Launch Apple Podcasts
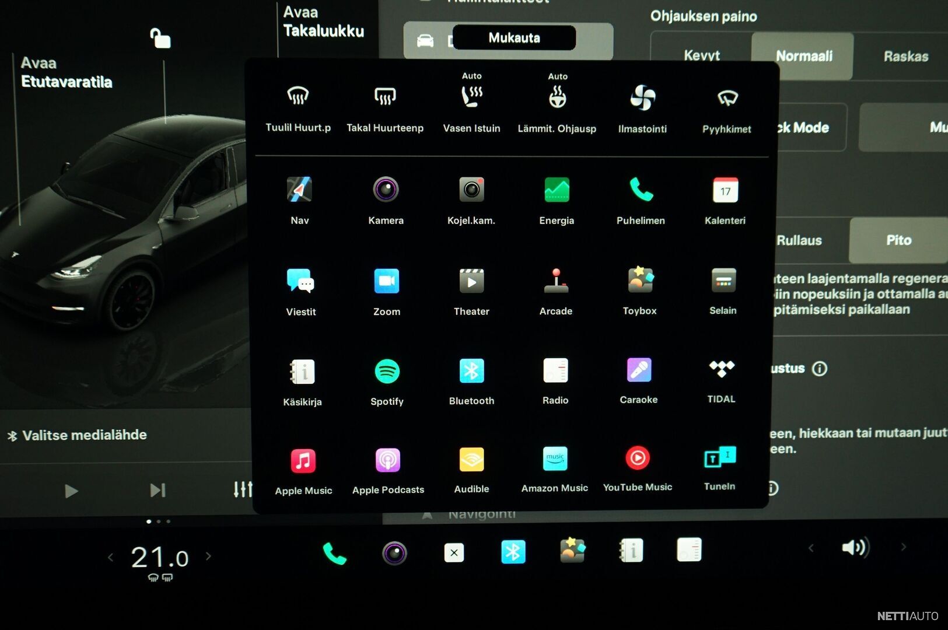The image size is (948, 630). [388, 471]
